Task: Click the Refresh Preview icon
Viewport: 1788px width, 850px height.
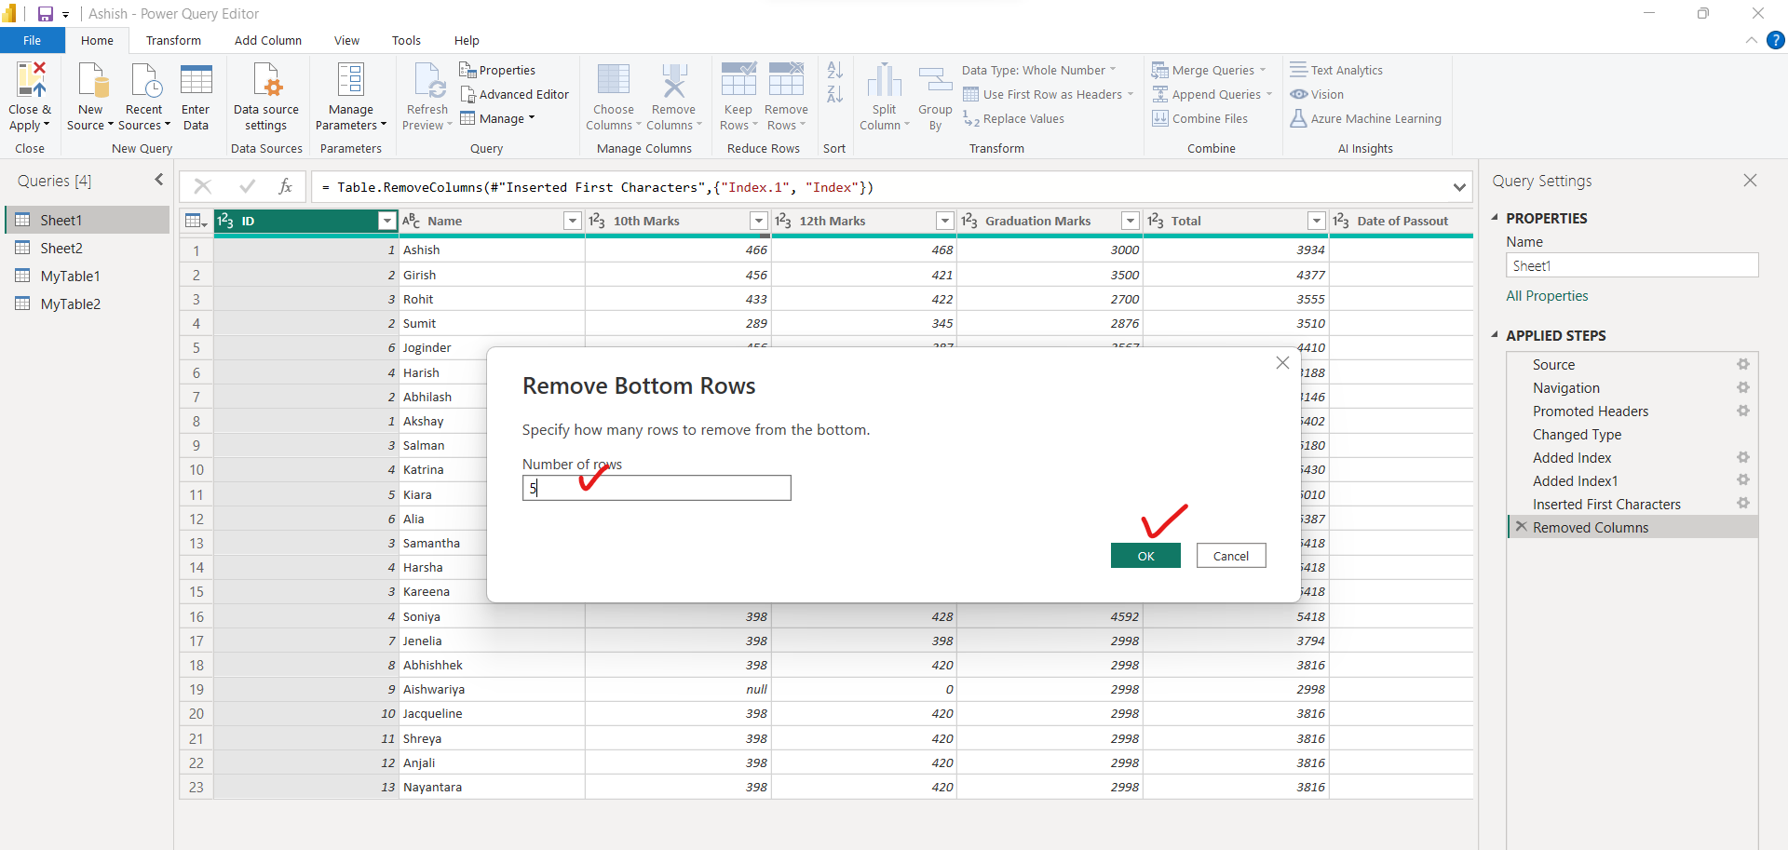Action: click(x=427, y=93)
